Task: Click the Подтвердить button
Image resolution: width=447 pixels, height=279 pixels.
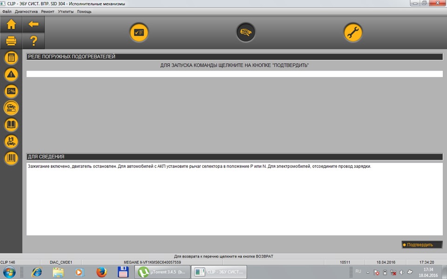Action: coord(422,245)
